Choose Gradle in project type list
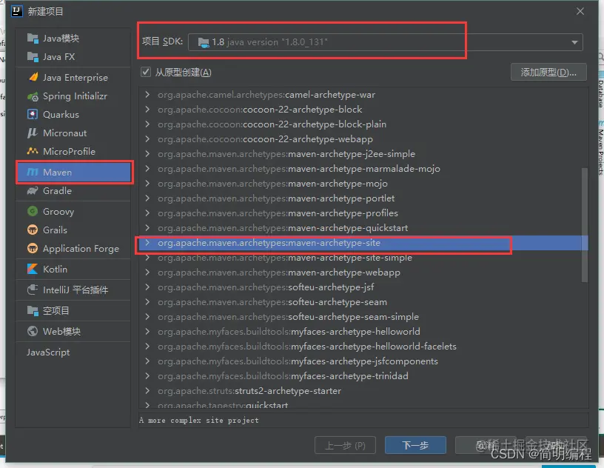The height and width of the screenshot is (468, 604). 73,191
